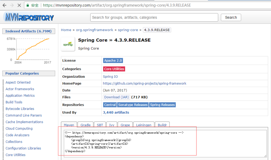271x160 pixels.
Task: Click the Spring logo thumbnail
Action: [x=68, y=44]
